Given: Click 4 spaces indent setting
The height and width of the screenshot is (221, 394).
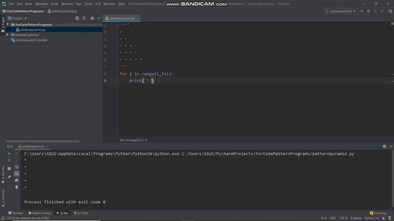Looking at the screenshot, I should click(356, 219).
